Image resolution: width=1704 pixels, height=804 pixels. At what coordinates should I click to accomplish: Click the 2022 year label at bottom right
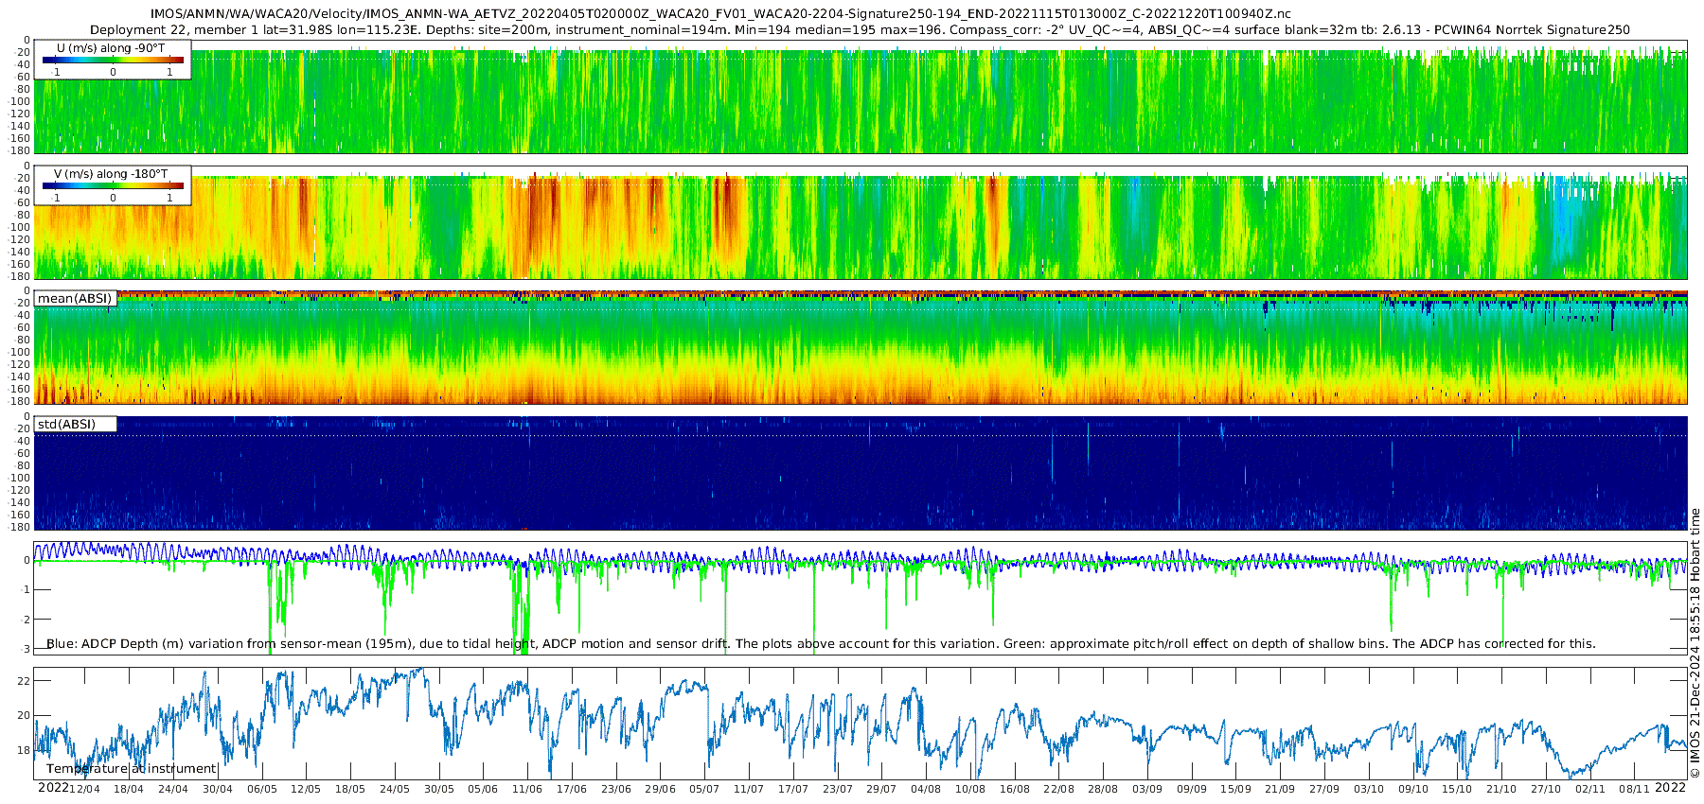1670,788
